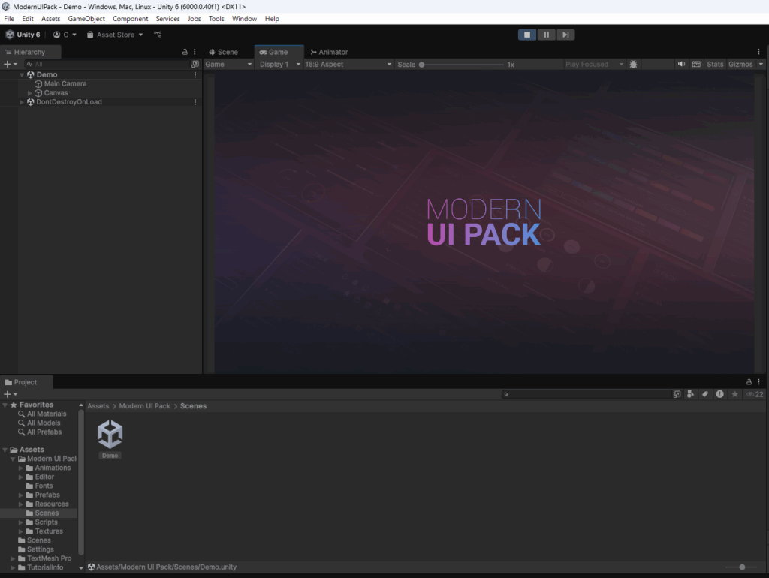Select the Hierarchy panel tab
This screenshot has height=578, width=769.
(x=30, y=52)
